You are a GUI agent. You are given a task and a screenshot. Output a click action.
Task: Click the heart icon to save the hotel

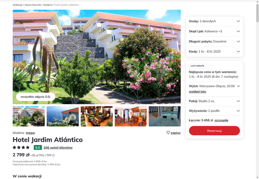point(168,133)
